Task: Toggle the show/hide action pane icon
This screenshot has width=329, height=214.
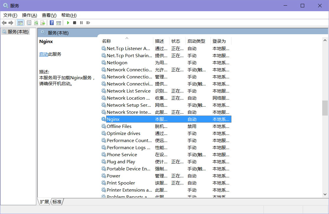Action: click(59, 23)
